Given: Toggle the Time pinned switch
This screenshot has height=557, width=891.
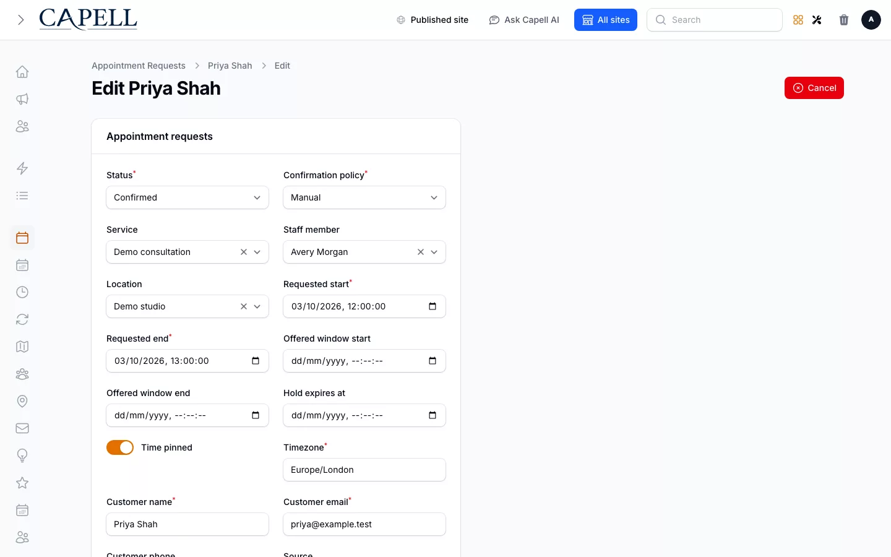Looking at the screenshot, I should point(120,447).
